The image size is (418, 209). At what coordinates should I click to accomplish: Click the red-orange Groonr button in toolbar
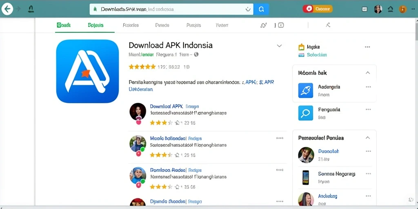[x=318, y=9]
